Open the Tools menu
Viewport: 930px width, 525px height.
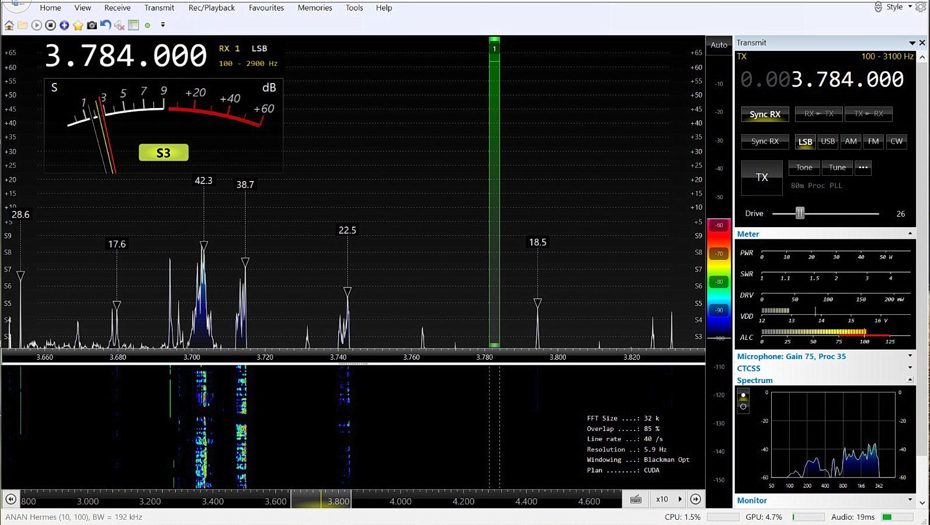tap(354, 8)
